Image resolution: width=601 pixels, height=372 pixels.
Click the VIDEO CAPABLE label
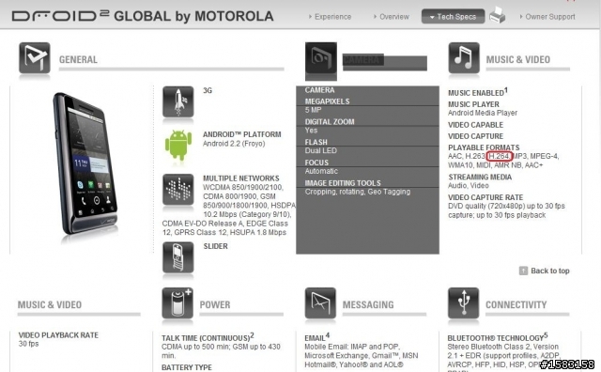476,125
